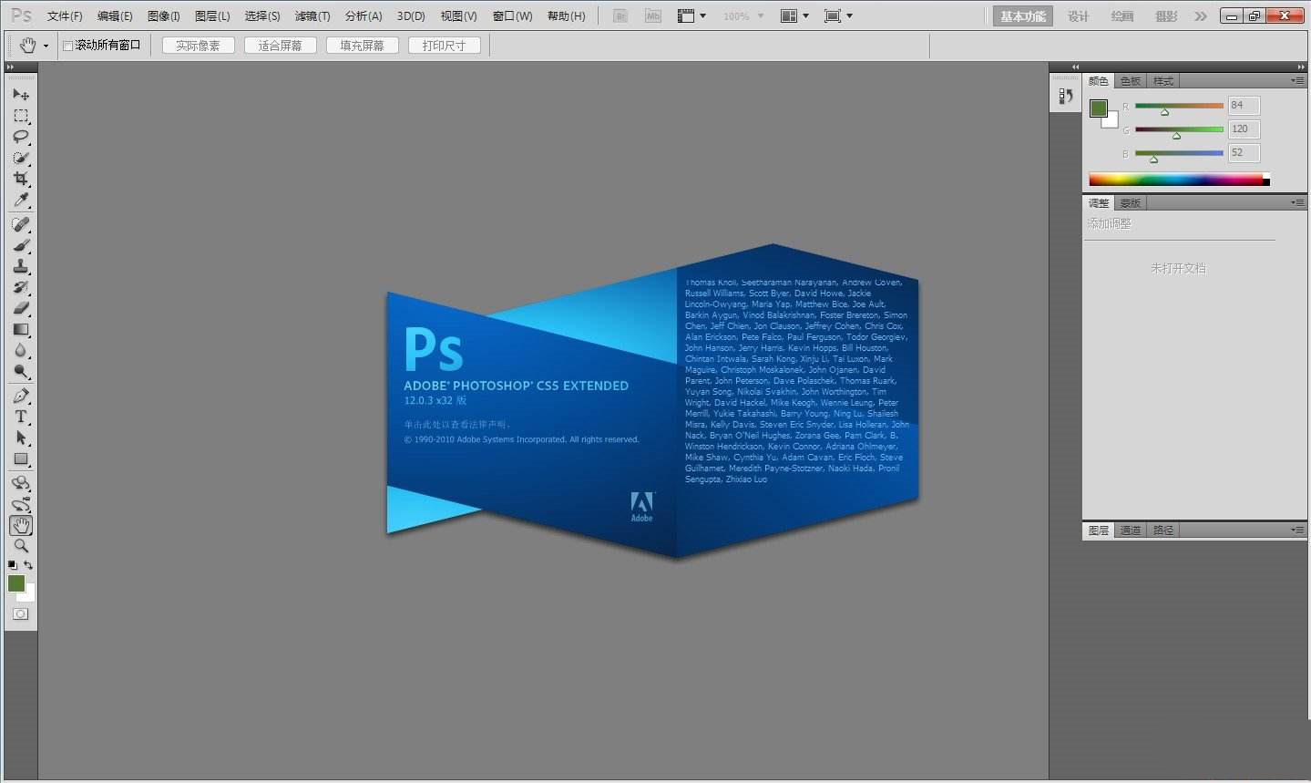Click the legal notice link on splash
Screen dimensions: 1311x783
click(x=458, y=424)
